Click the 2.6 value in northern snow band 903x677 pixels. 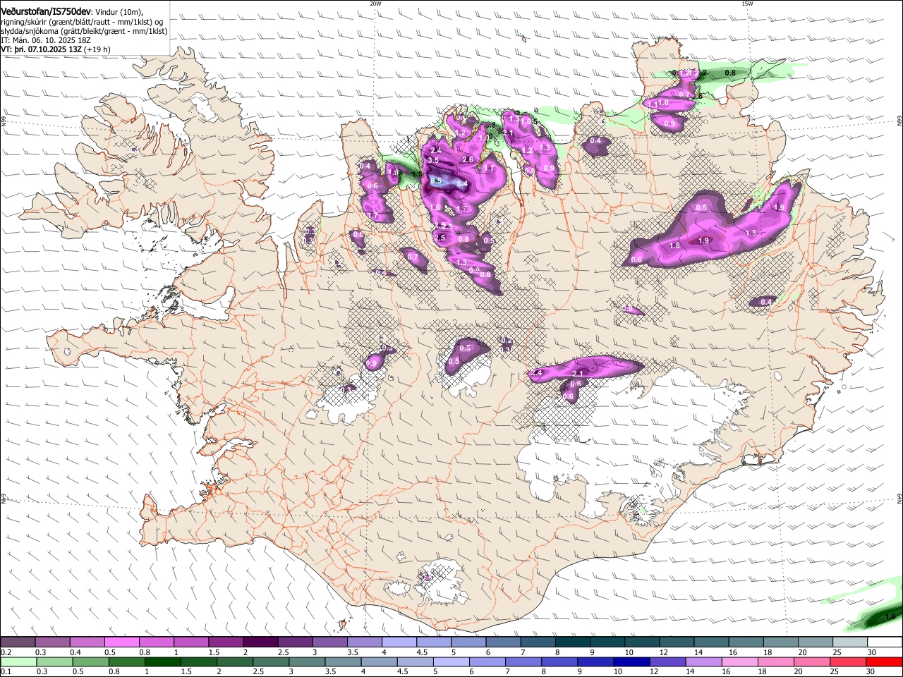coord(467,160)
